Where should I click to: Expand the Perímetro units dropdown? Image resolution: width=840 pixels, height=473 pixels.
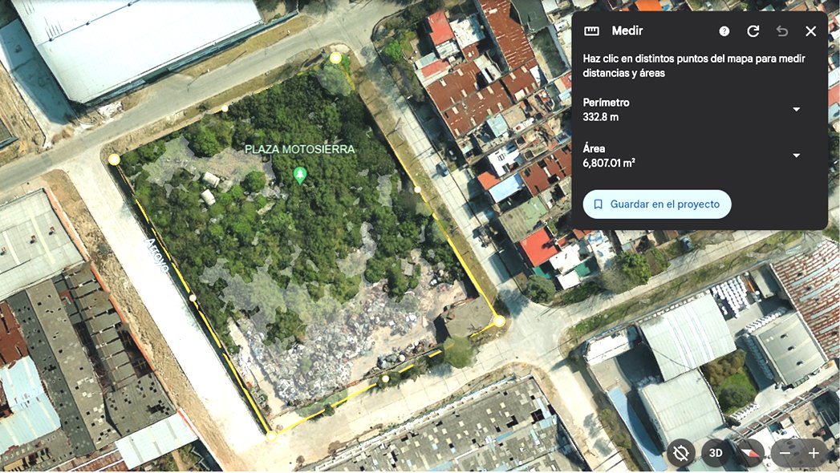click(x=796, y=110)
